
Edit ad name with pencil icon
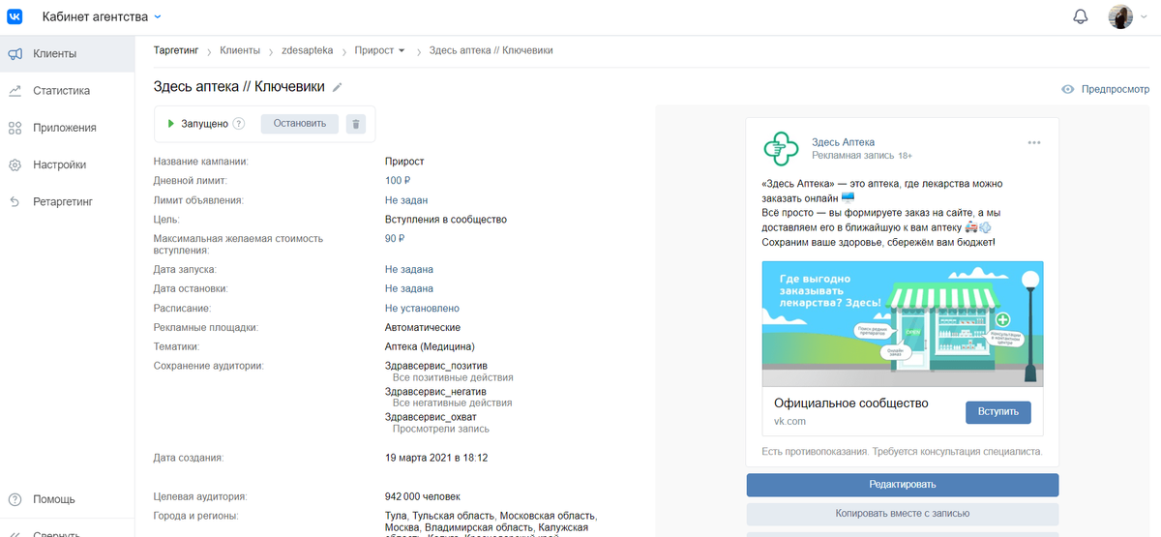(337, 87)
